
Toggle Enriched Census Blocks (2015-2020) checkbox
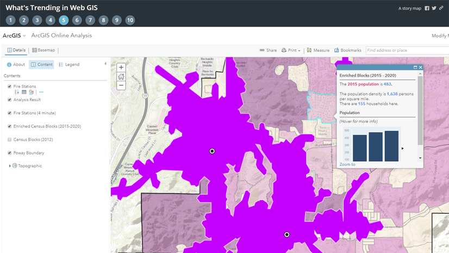click(x=9, y=126)
